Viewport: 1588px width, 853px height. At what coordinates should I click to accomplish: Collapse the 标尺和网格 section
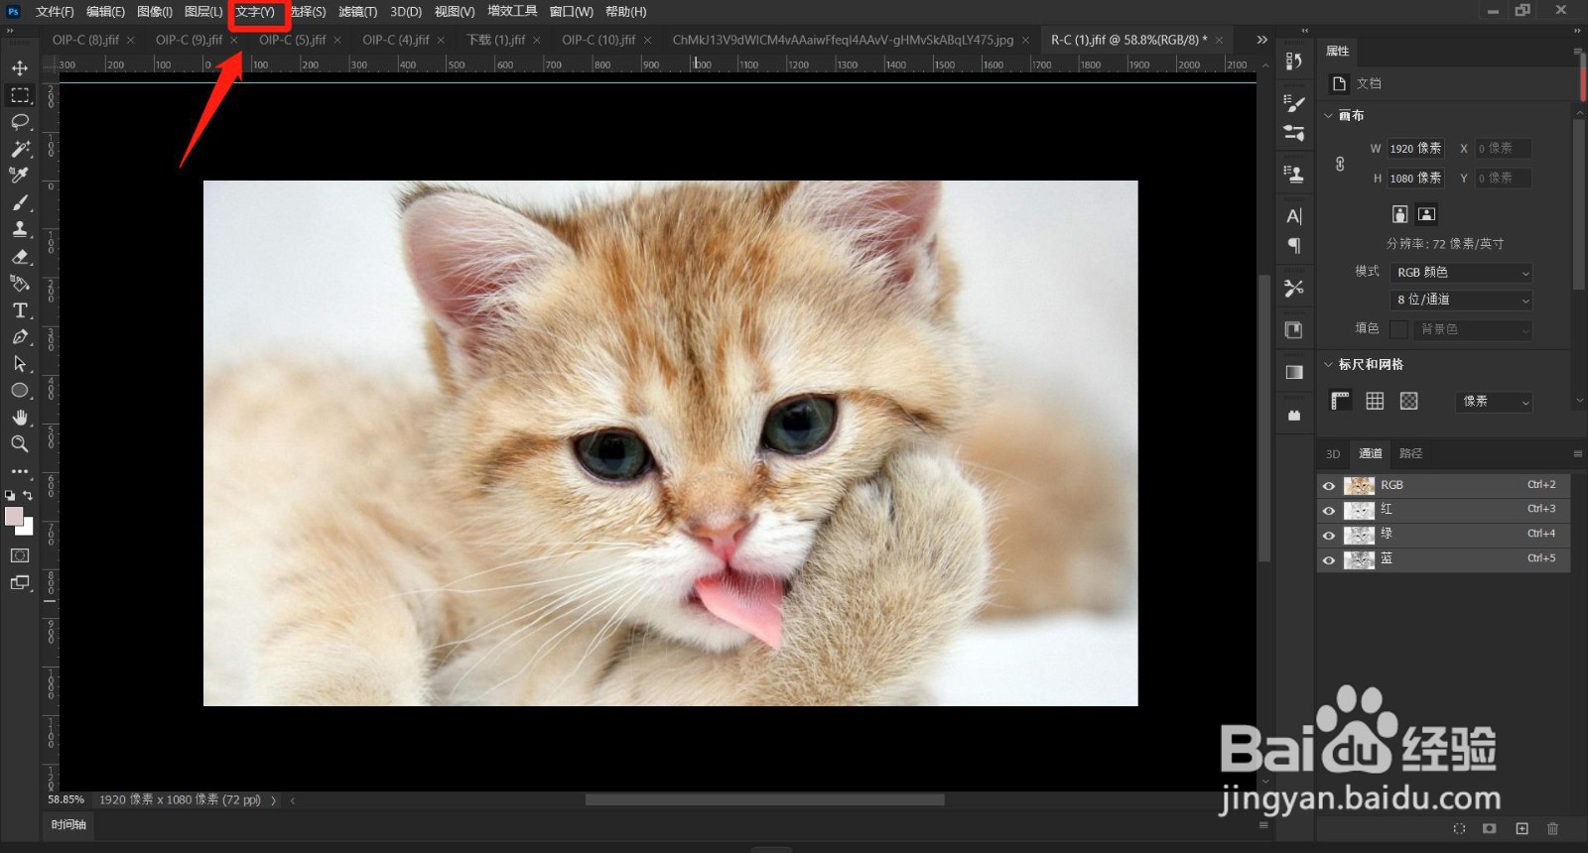coord(1328,365)
